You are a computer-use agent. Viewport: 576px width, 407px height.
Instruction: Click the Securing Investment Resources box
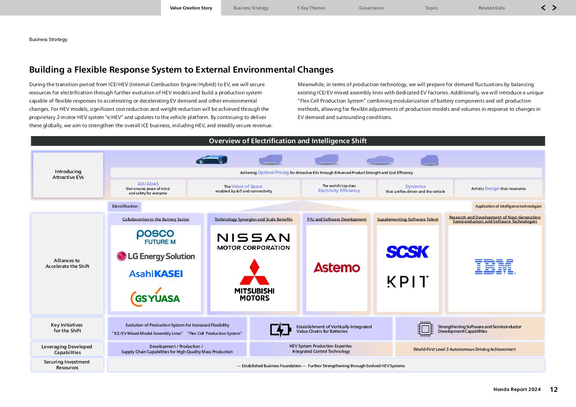click(67, 365)
